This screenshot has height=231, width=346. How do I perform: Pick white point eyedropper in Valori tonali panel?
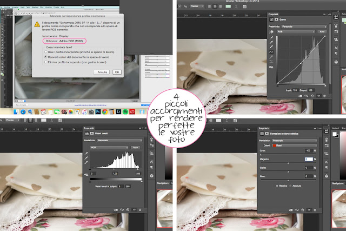click(x=86, y=162)
